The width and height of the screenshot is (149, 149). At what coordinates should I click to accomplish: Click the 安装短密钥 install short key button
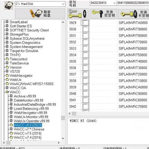click(x=103, y=13)
